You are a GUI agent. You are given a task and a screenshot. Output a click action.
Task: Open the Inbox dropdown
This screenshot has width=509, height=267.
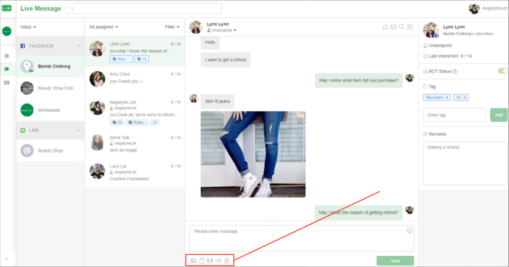(28, 27)
